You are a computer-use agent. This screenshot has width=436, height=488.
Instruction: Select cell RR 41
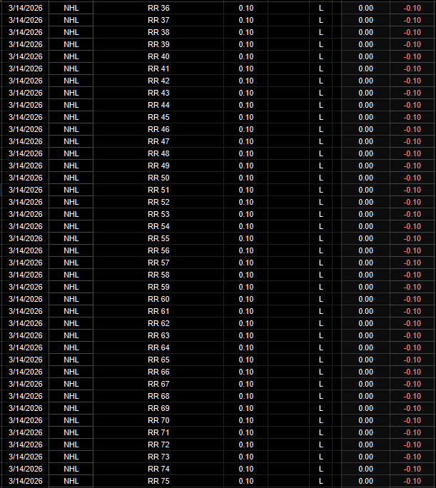tap(158, 68)
